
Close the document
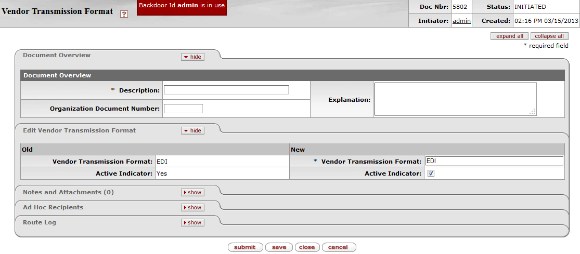307,247
